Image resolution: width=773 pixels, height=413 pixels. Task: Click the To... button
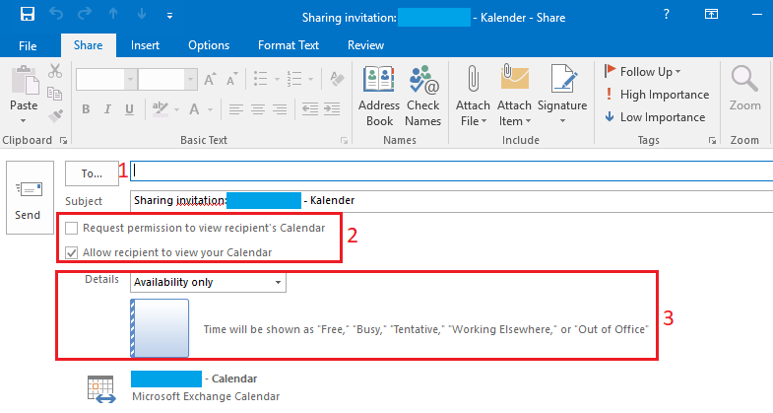[x=92, y=173]
